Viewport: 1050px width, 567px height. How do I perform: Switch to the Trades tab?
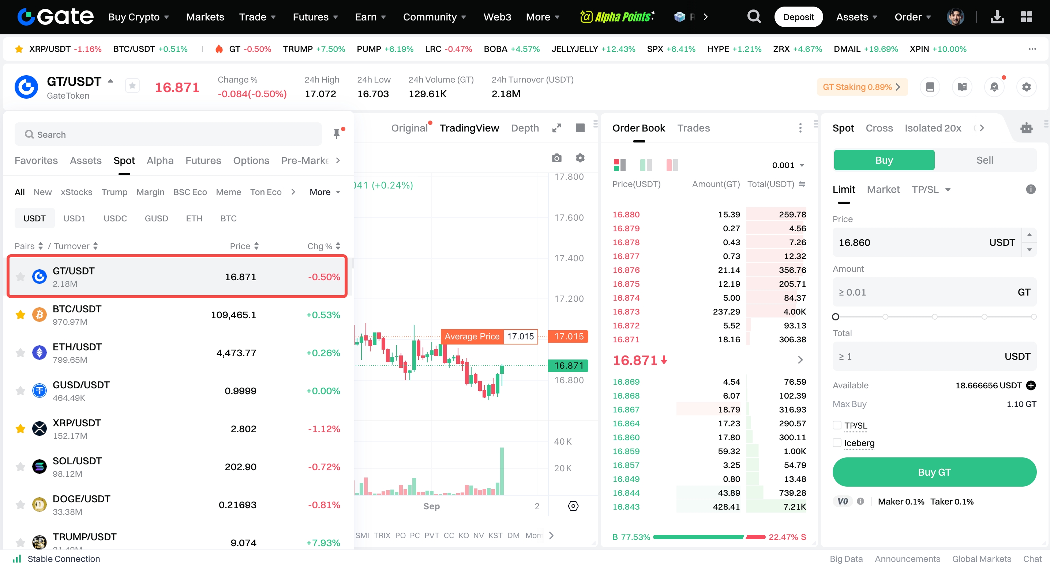point(693,128)
